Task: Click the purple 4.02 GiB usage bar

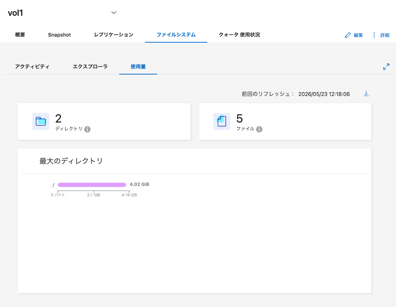Action: [x=92, y=185]
